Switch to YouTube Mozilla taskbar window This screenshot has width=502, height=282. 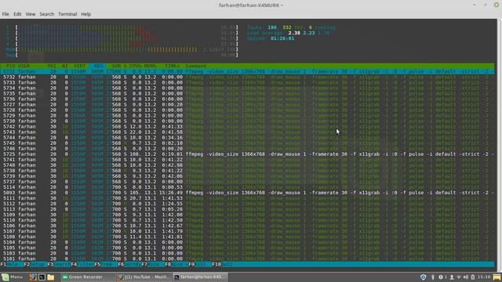tap(144, 277)
